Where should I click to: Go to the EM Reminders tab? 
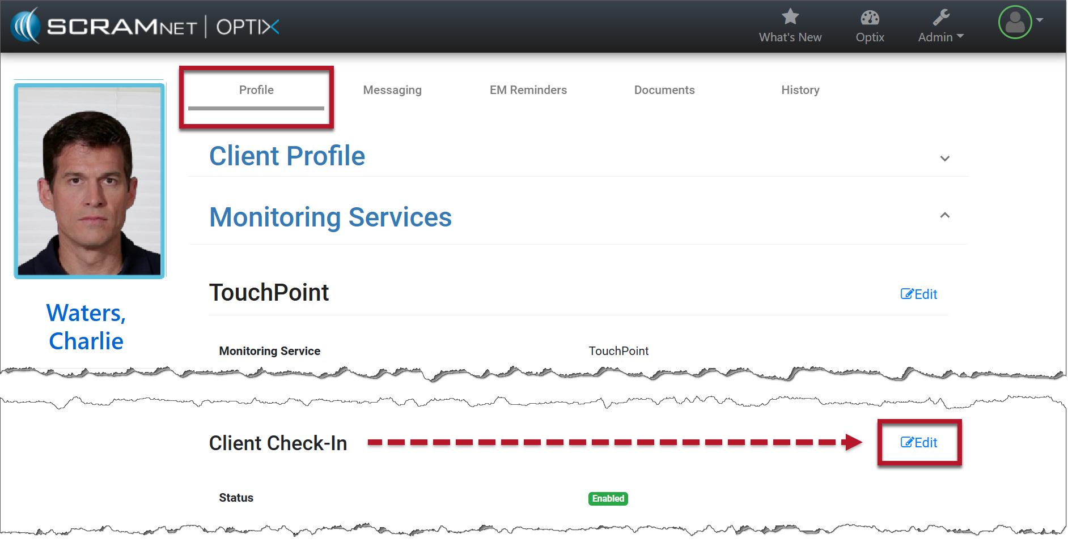pos(528,90)
